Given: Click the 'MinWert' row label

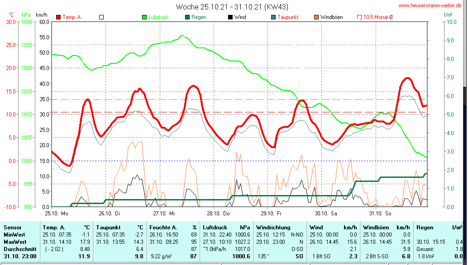Looking at the screenshot, I should click(14, 235).
